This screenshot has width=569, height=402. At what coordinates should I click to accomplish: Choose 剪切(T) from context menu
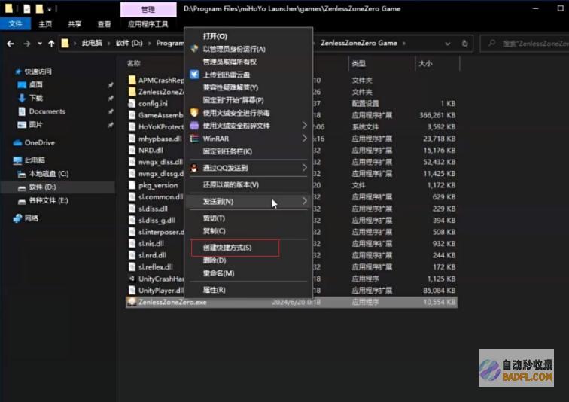pyautogui.click(x=214, y=218)
